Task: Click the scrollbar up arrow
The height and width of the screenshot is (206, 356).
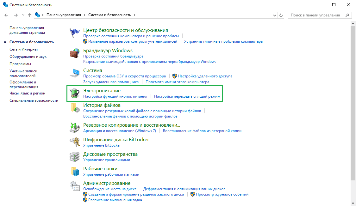Action: coord(353,24)
